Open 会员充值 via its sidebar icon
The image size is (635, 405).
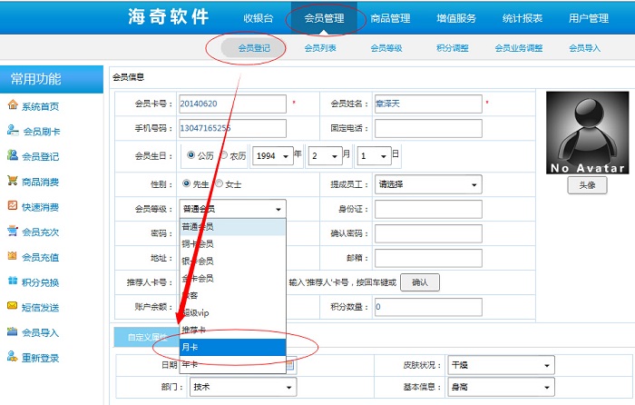tap(13, 257)
